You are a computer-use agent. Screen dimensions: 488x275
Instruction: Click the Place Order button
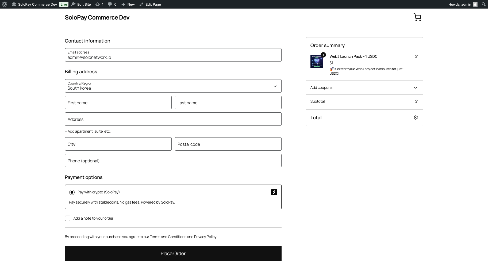pos(173,253)
